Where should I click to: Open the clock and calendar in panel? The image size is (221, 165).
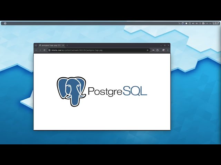tap(215, 23)
